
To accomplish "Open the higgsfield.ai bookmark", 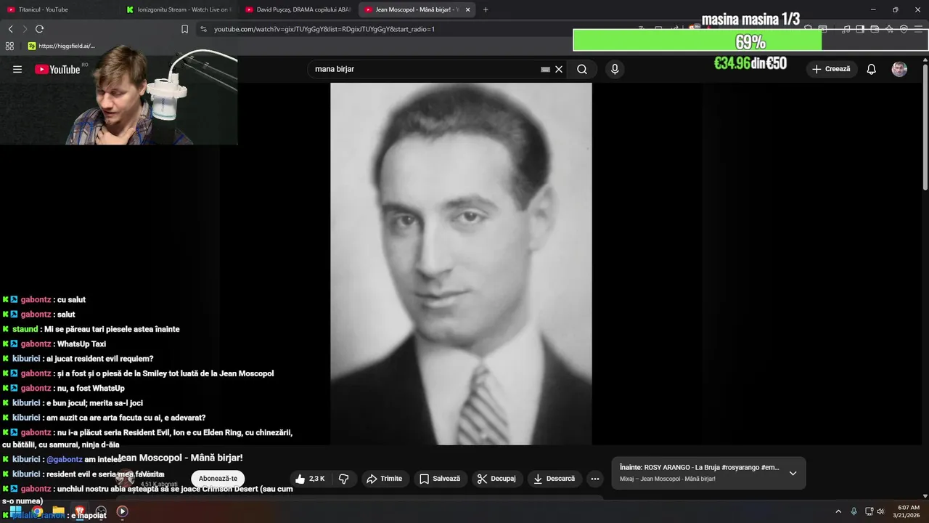I will 61,46.
